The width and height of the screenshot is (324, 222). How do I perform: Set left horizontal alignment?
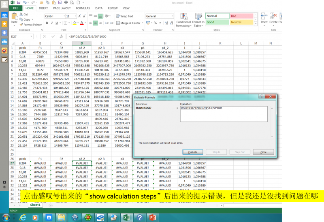coord(90,23)
